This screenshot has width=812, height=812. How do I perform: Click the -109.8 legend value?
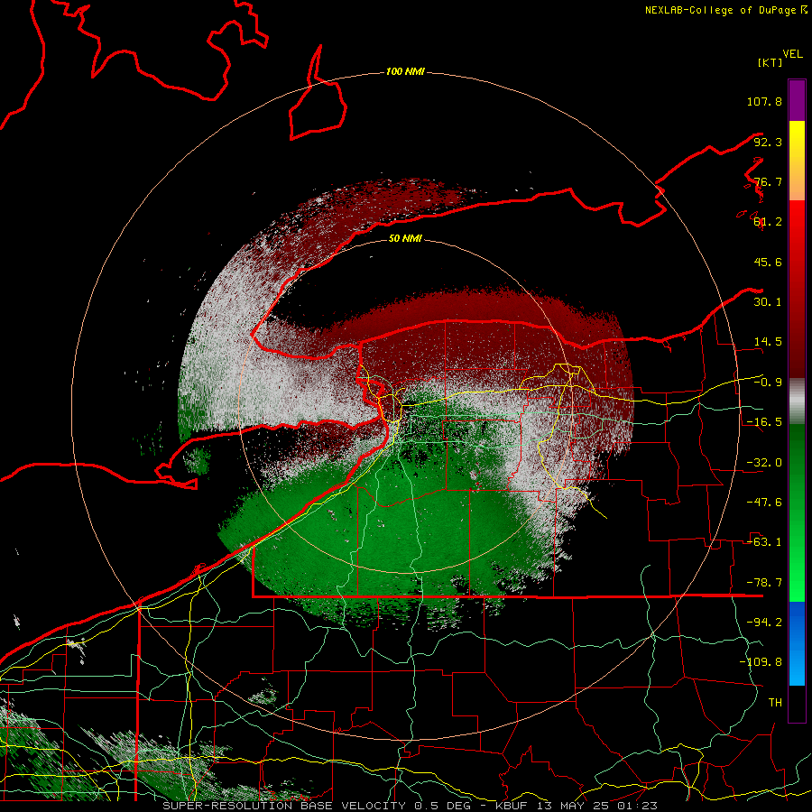click(x=761, y=662)
